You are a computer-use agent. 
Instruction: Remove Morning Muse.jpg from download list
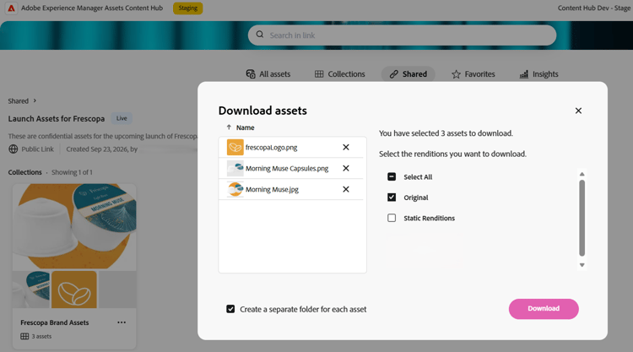click(346, 189)
